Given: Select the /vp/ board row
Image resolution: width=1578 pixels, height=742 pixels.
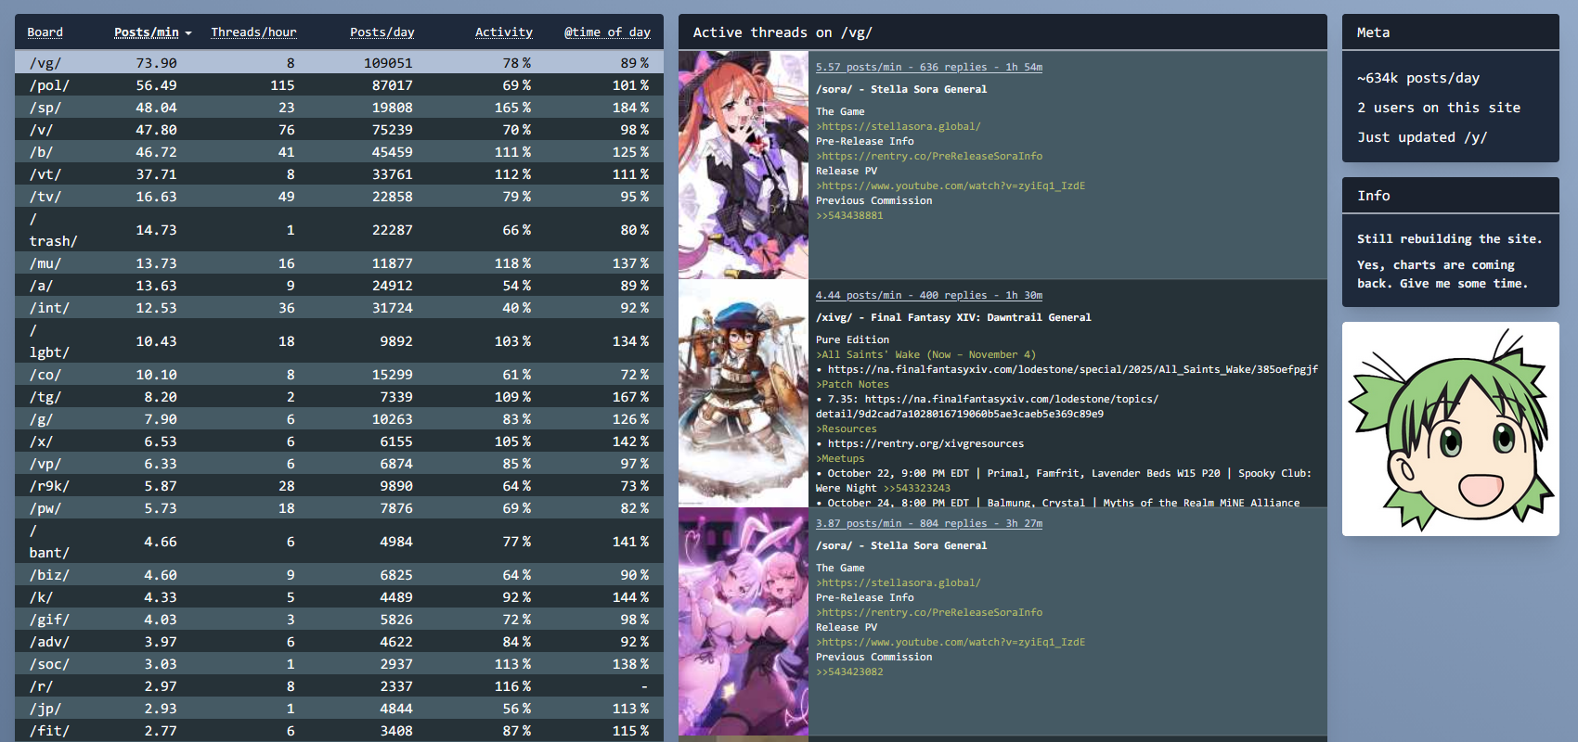Looking at the screenshot, I should click(x=339, y=464).
